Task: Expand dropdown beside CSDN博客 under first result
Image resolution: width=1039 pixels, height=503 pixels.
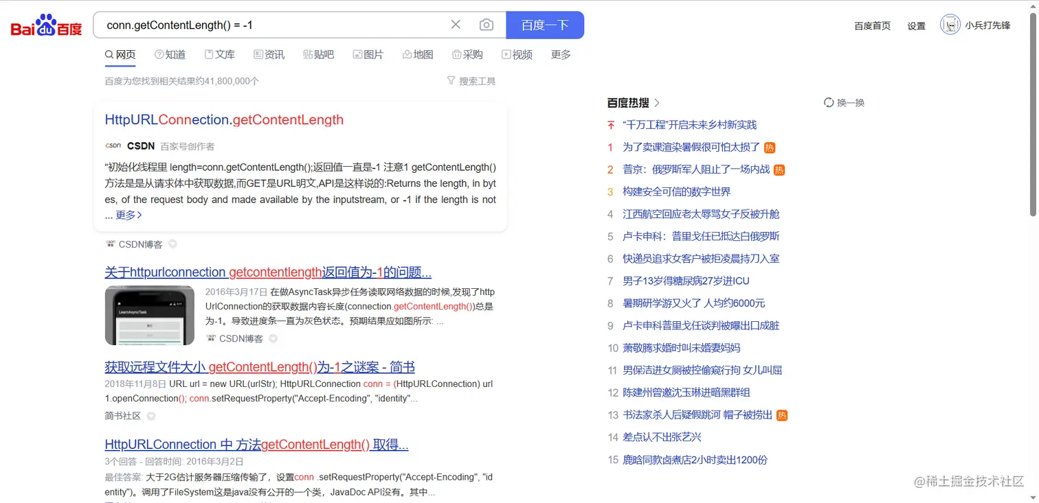Action: click(173, 244)
